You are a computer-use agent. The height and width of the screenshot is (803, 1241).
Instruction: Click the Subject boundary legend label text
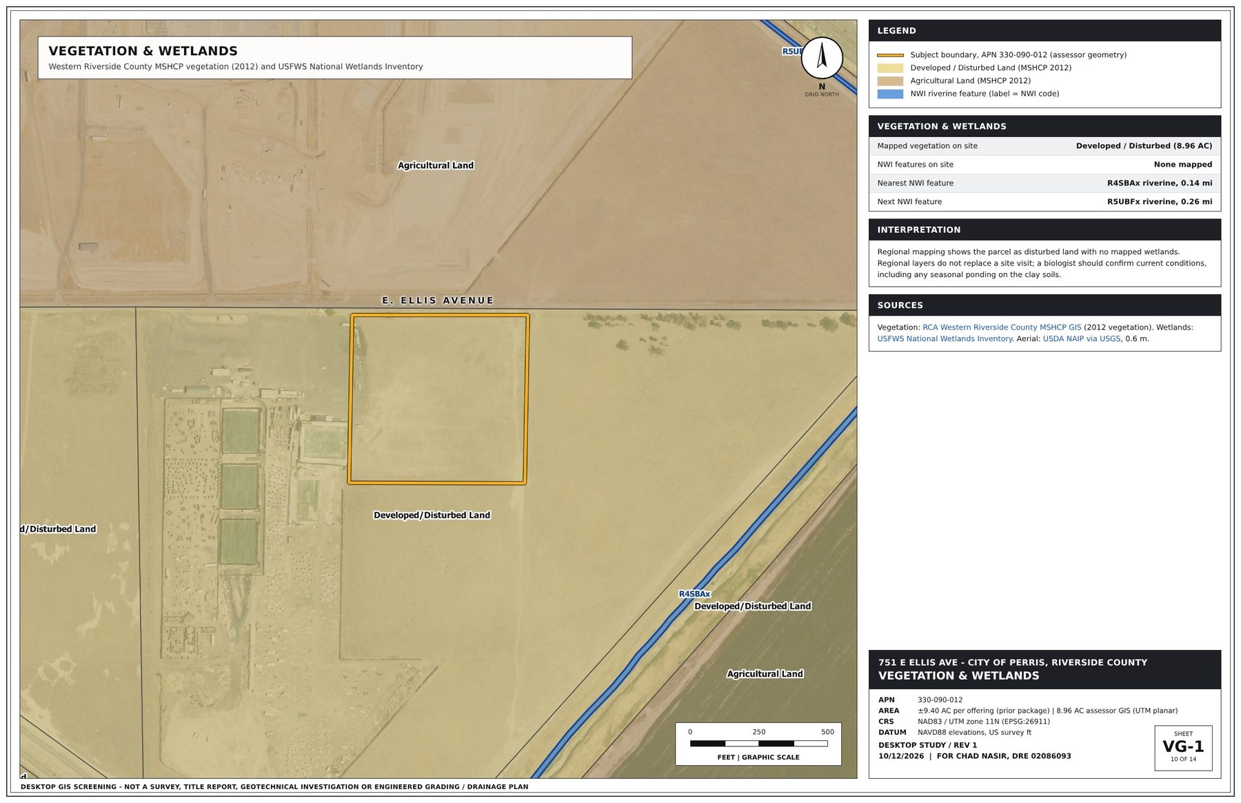[1018, 54]
